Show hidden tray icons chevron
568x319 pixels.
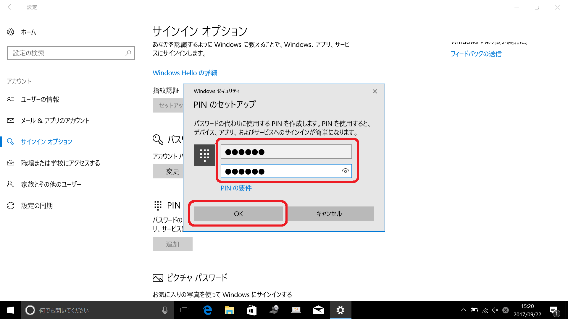(464, 310)
